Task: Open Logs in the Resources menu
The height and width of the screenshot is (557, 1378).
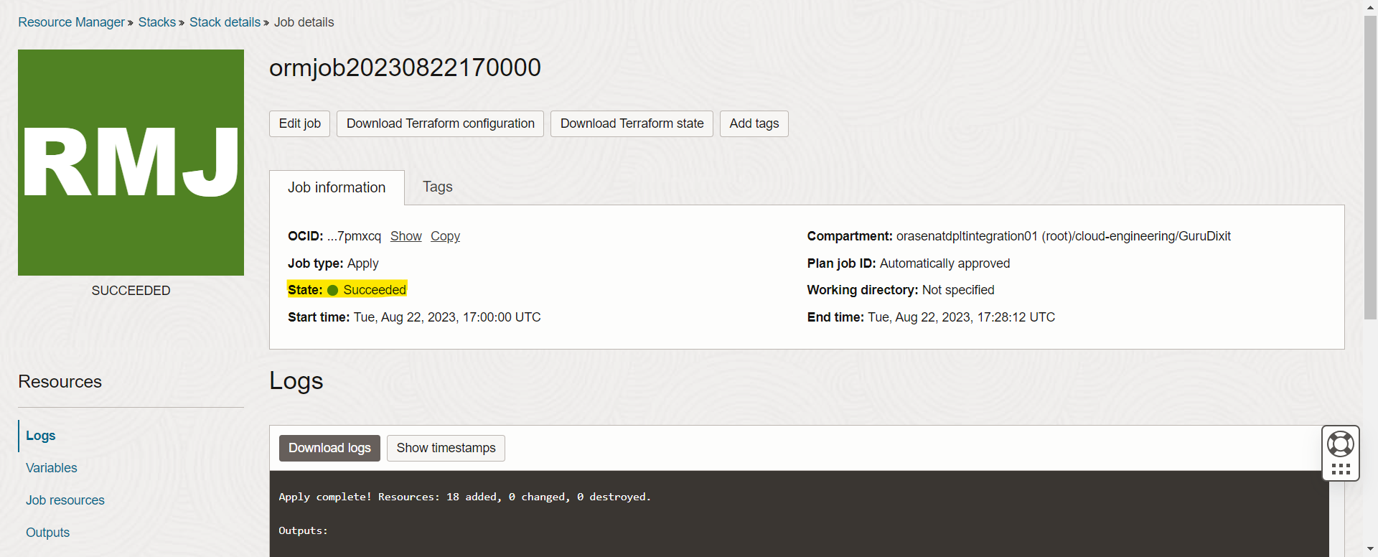Action: tap(40, 436)
